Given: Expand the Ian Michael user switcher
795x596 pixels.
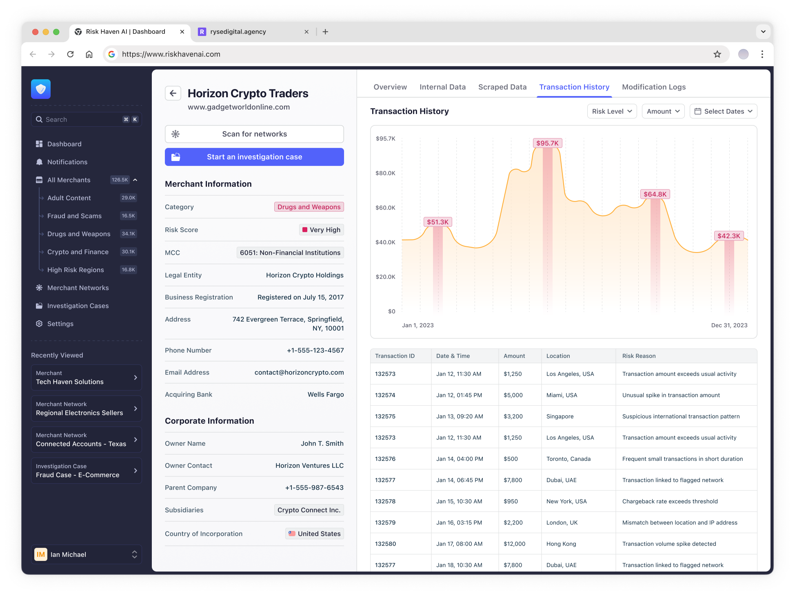Looking at the screenshot, I should 134,554.
